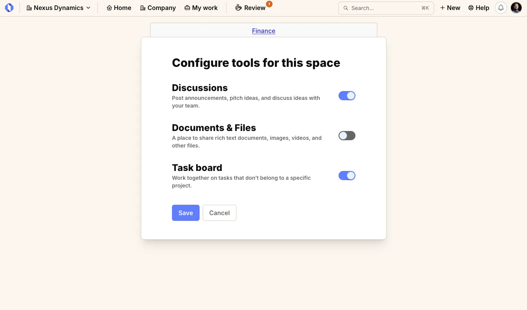Open the Home section icon
Image resolution: width=527 pixels, height=310 pixels.
109,7
